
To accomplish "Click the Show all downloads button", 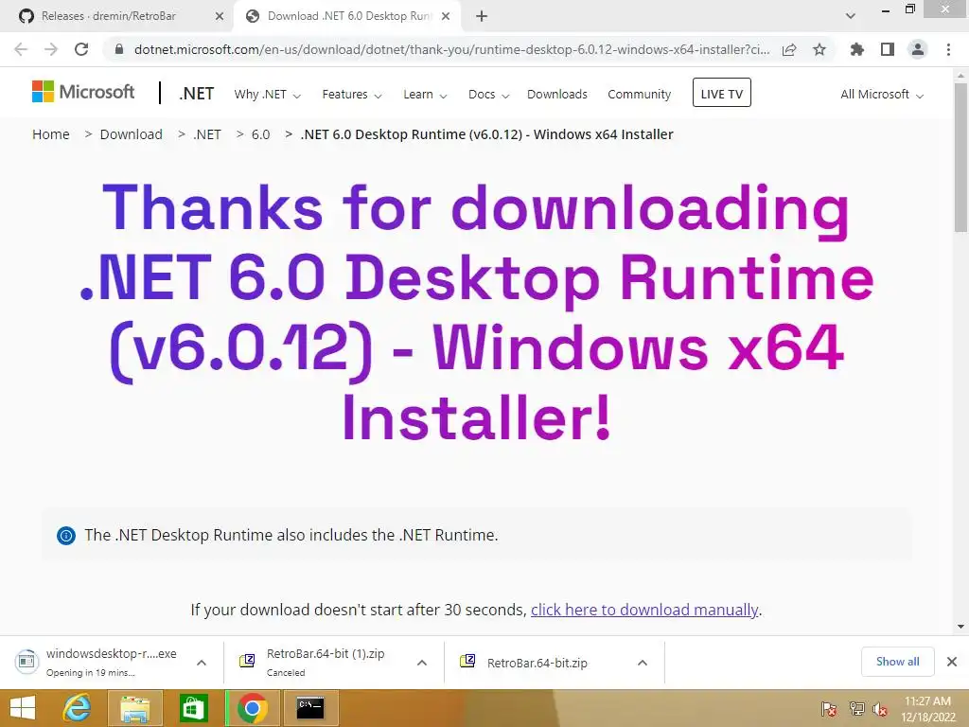I will [897, 662].
